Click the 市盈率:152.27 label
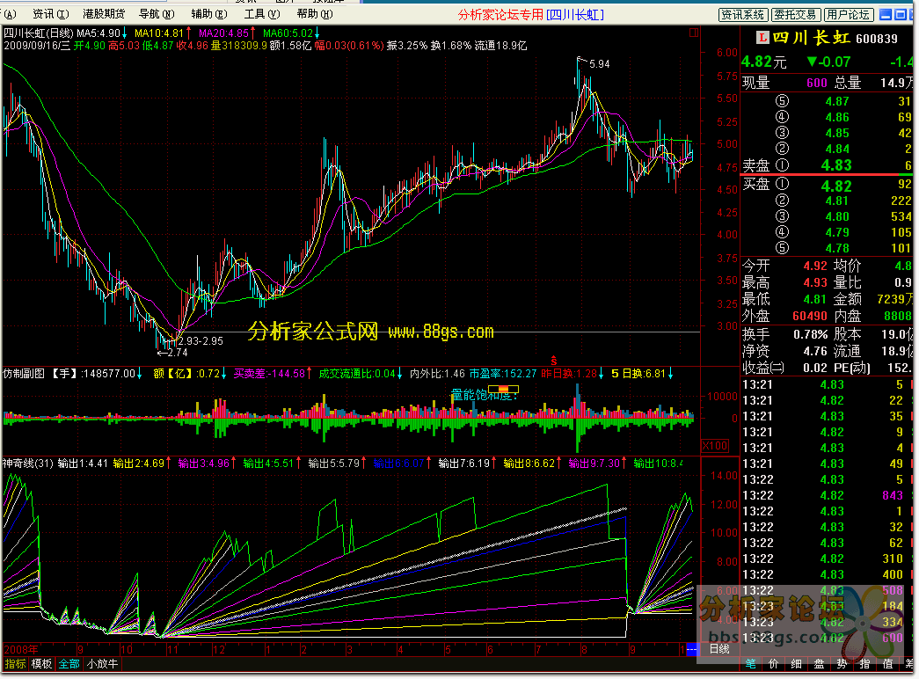The image size is (919, 679). 502,374
